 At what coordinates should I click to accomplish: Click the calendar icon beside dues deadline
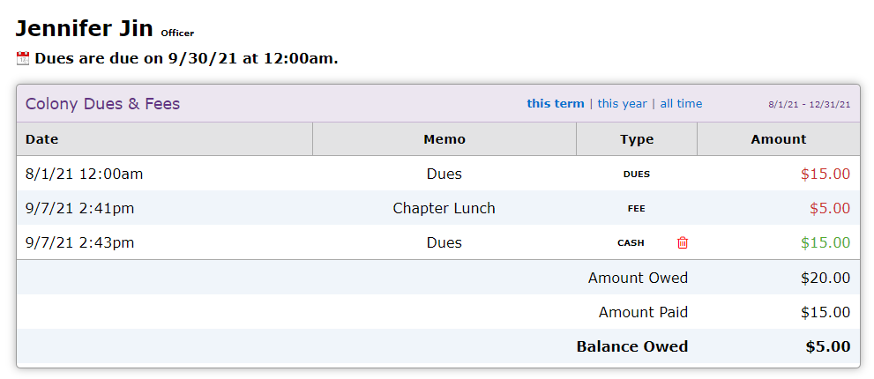tap(23, 58)
